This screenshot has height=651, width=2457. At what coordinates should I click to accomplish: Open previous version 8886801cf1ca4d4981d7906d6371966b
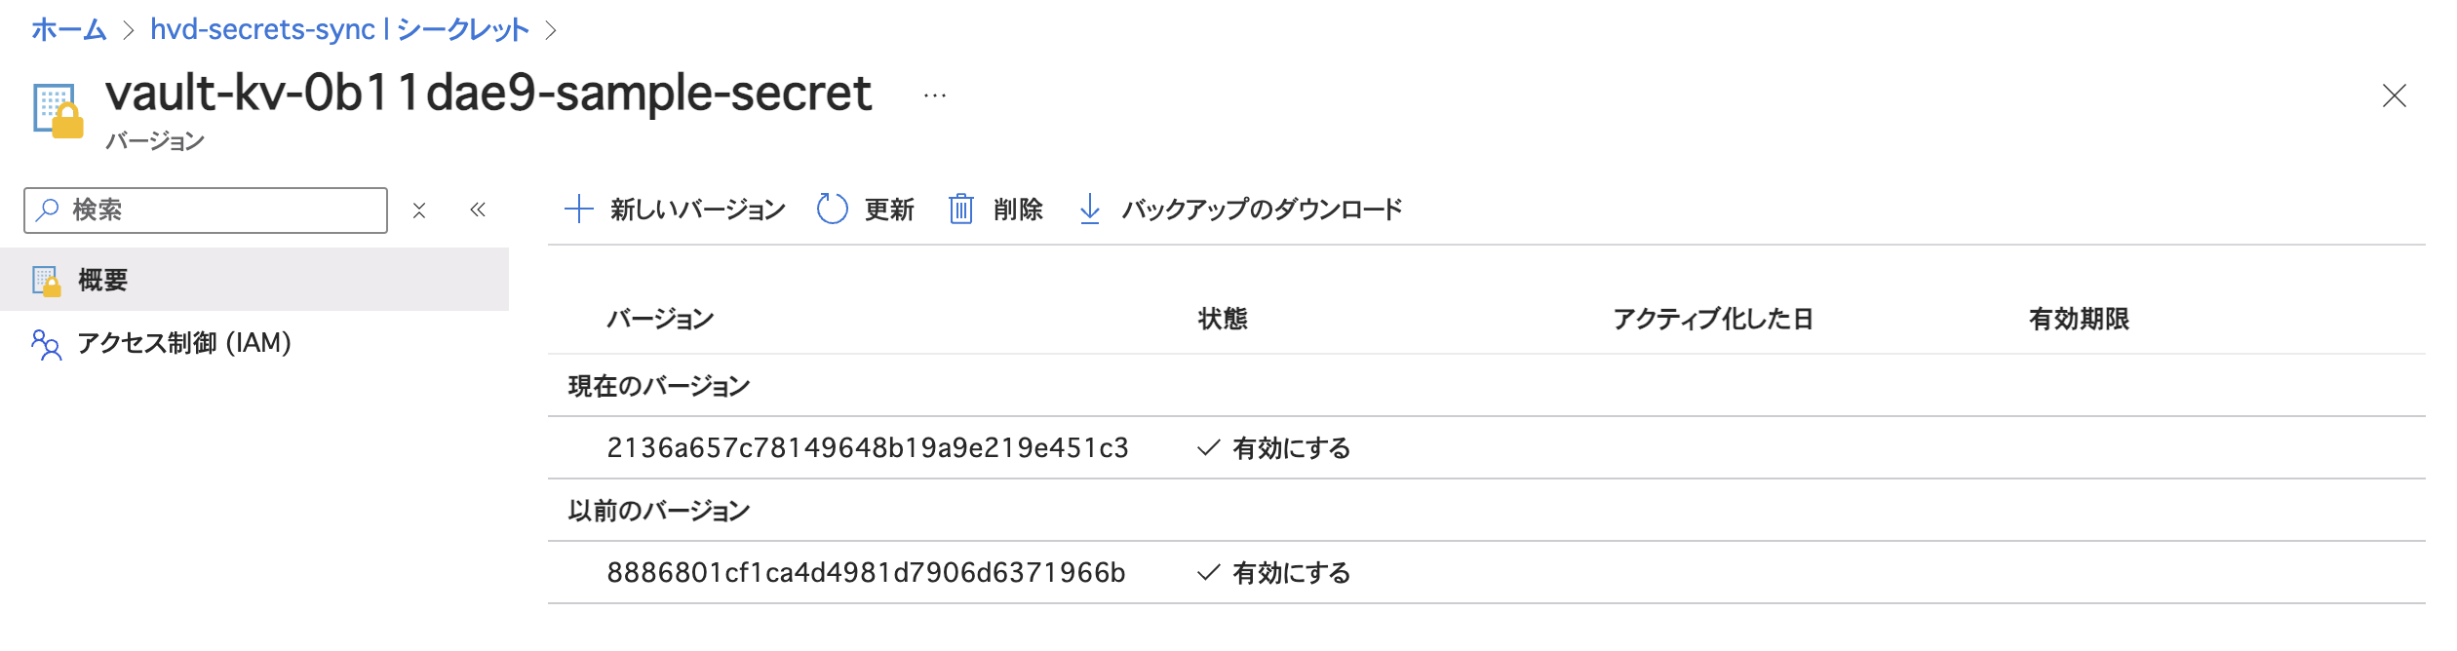(x=866, y=573)
